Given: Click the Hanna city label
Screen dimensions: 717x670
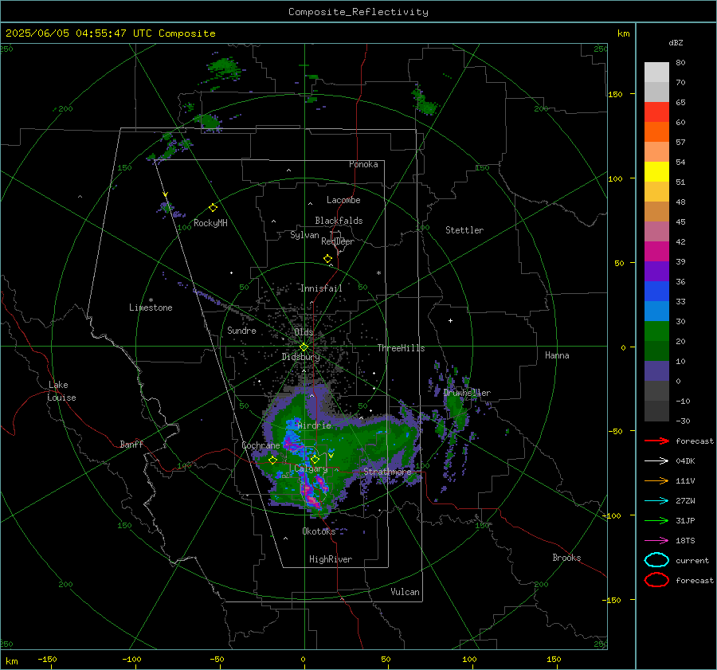Looking at the screenshot, I should point(557,355).
